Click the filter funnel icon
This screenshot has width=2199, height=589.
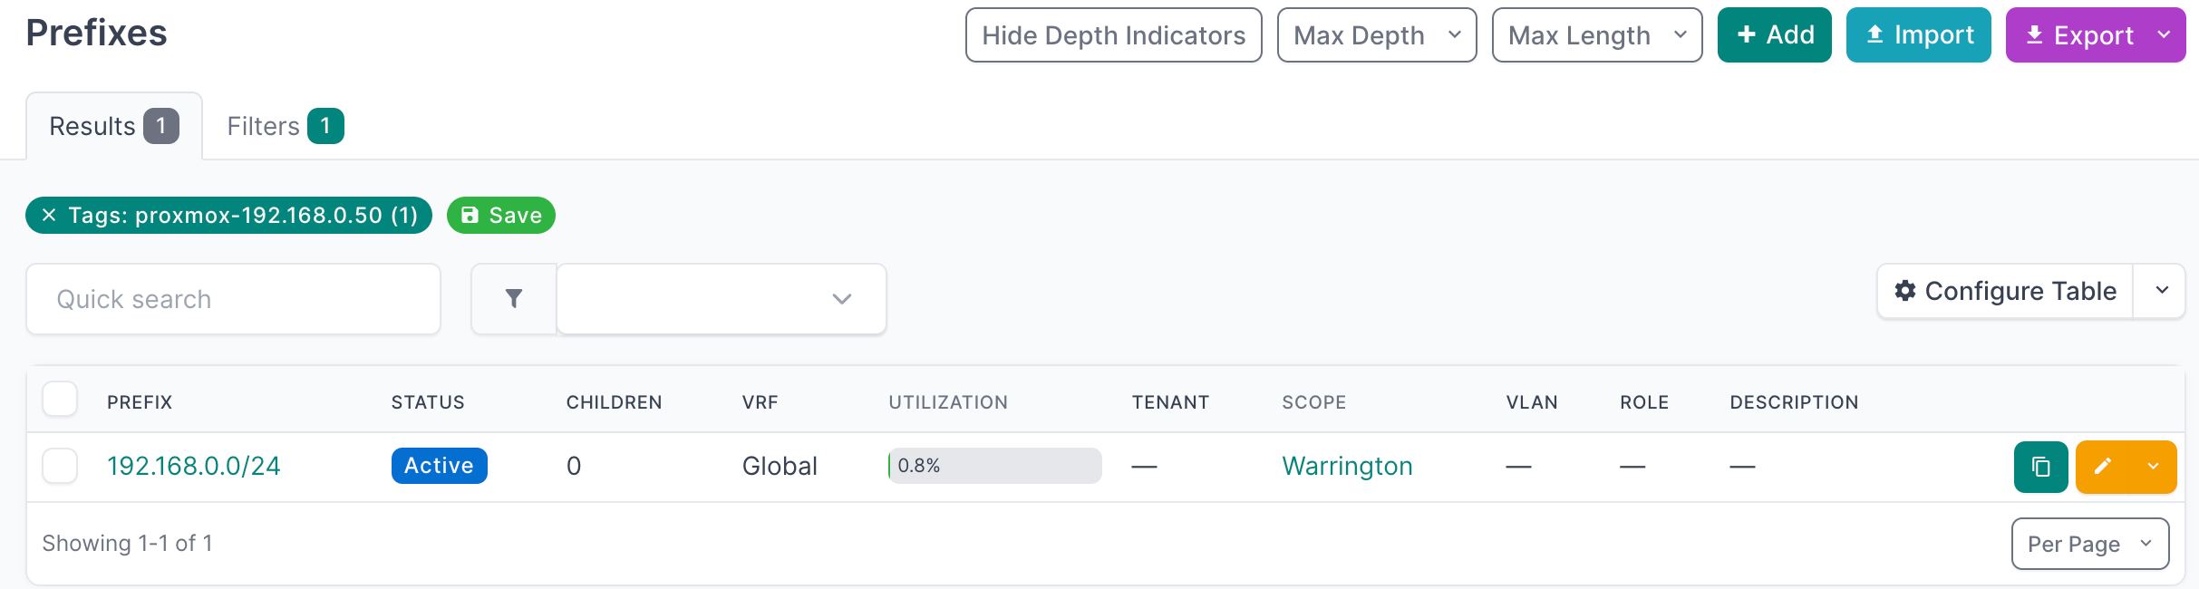514,298
